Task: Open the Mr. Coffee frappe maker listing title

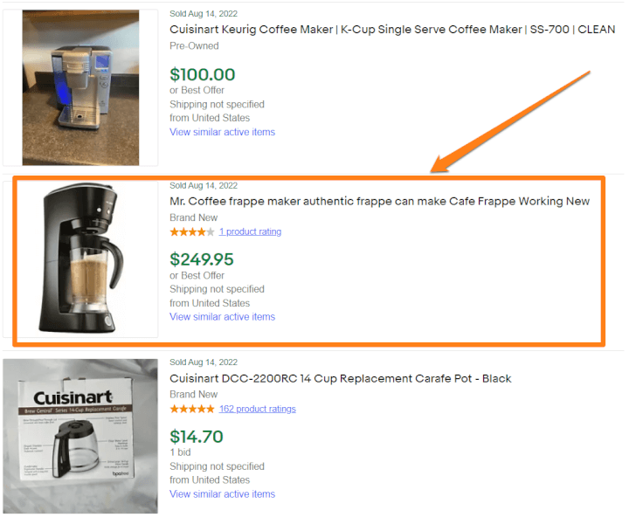Action: [x=379, y=202]
